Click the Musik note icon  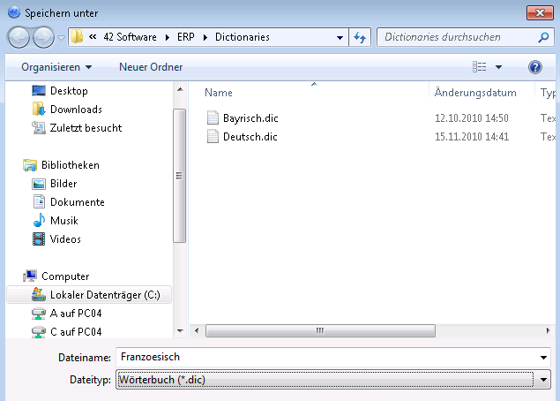[x=39, y=220]
